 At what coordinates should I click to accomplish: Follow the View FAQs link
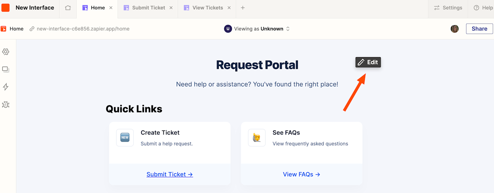[301, 174]
